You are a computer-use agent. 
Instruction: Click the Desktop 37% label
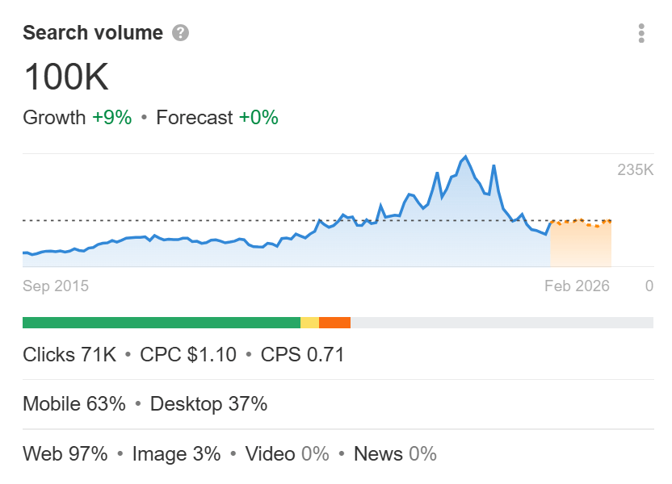point(208,404)
